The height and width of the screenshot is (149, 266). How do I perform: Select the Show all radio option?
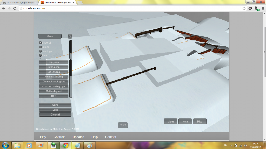[40, 43]
